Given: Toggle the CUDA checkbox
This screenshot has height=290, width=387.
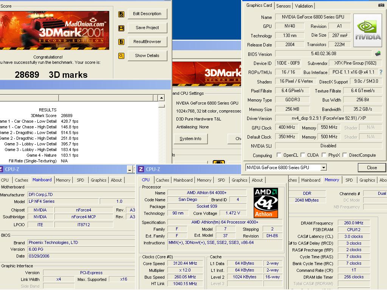Looking at the screenshot, I should [x=303, y=155].
